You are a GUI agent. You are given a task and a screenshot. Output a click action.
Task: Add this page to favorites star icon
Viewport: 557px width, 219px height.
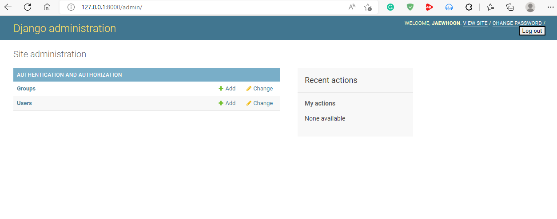(x=368, y=7)
